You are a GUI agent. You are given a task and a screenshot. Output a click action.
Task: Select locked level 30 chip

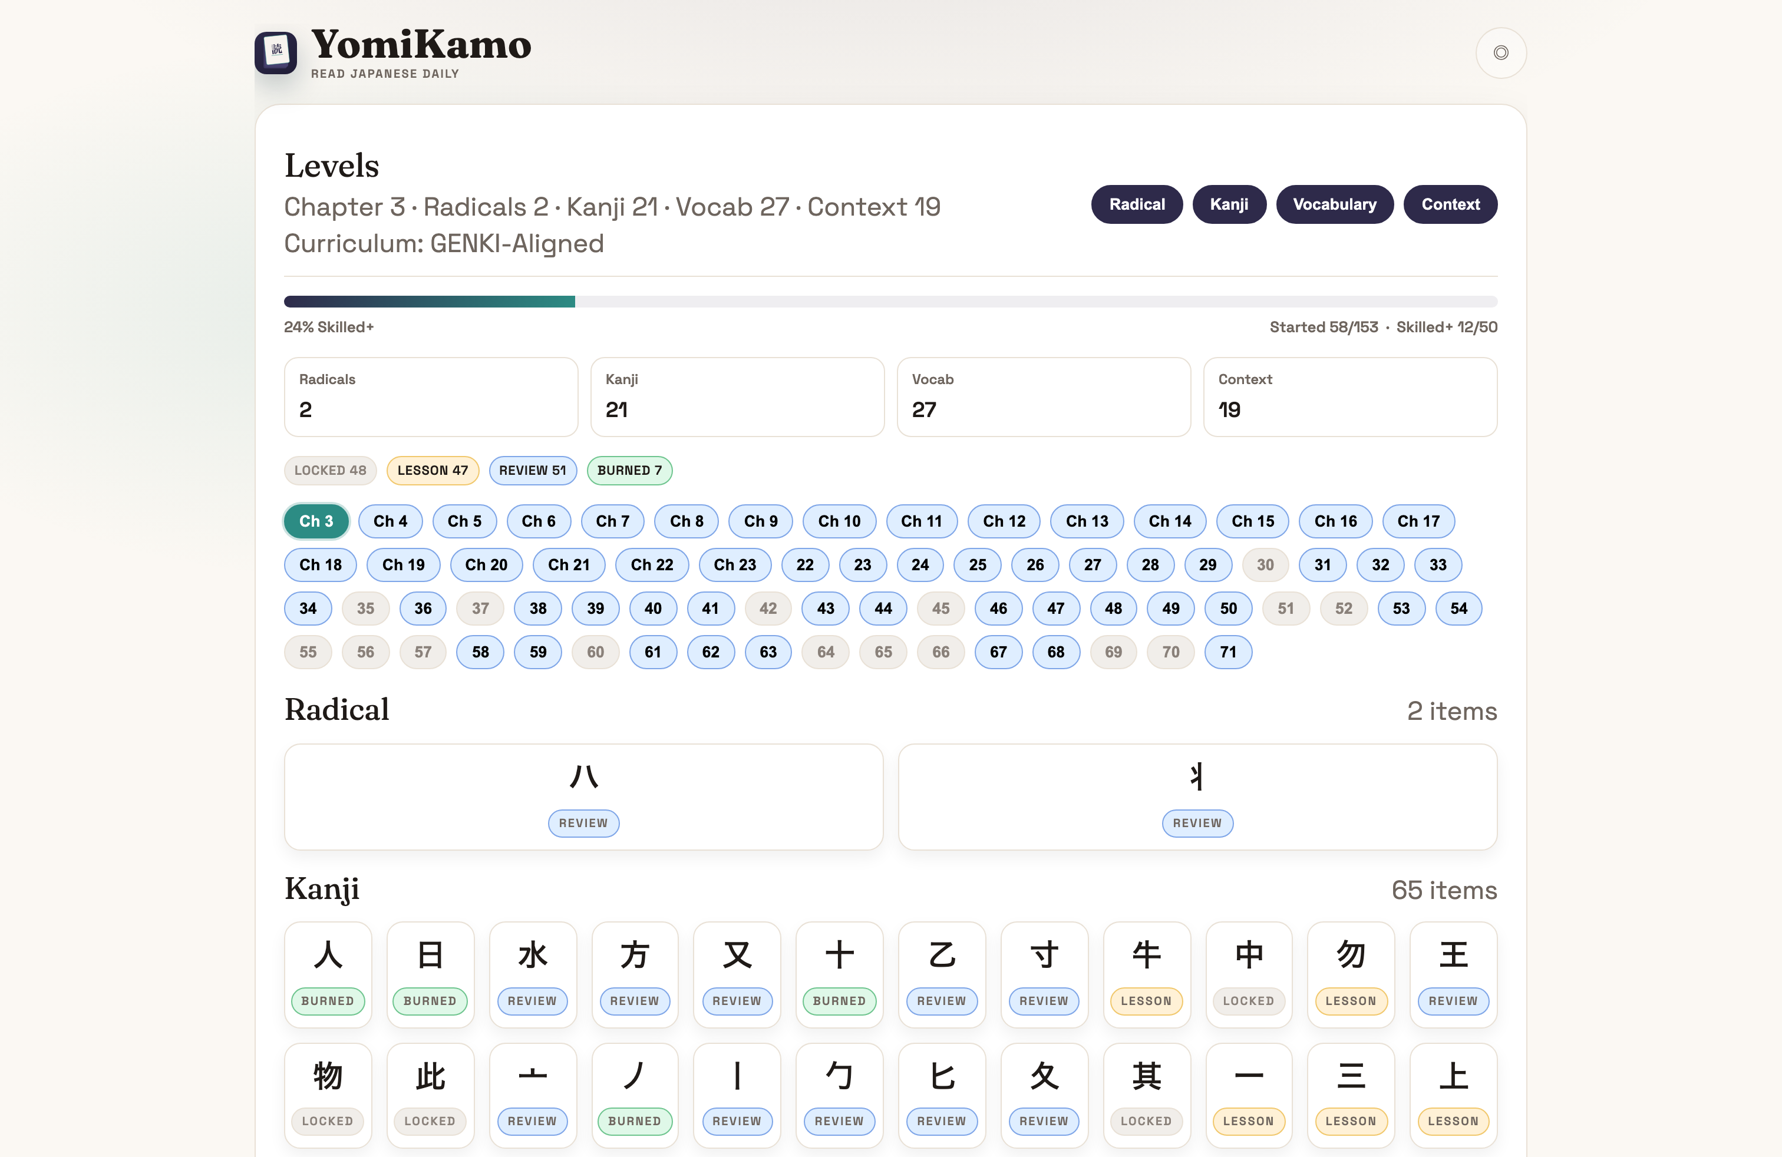pos(1265,564)
